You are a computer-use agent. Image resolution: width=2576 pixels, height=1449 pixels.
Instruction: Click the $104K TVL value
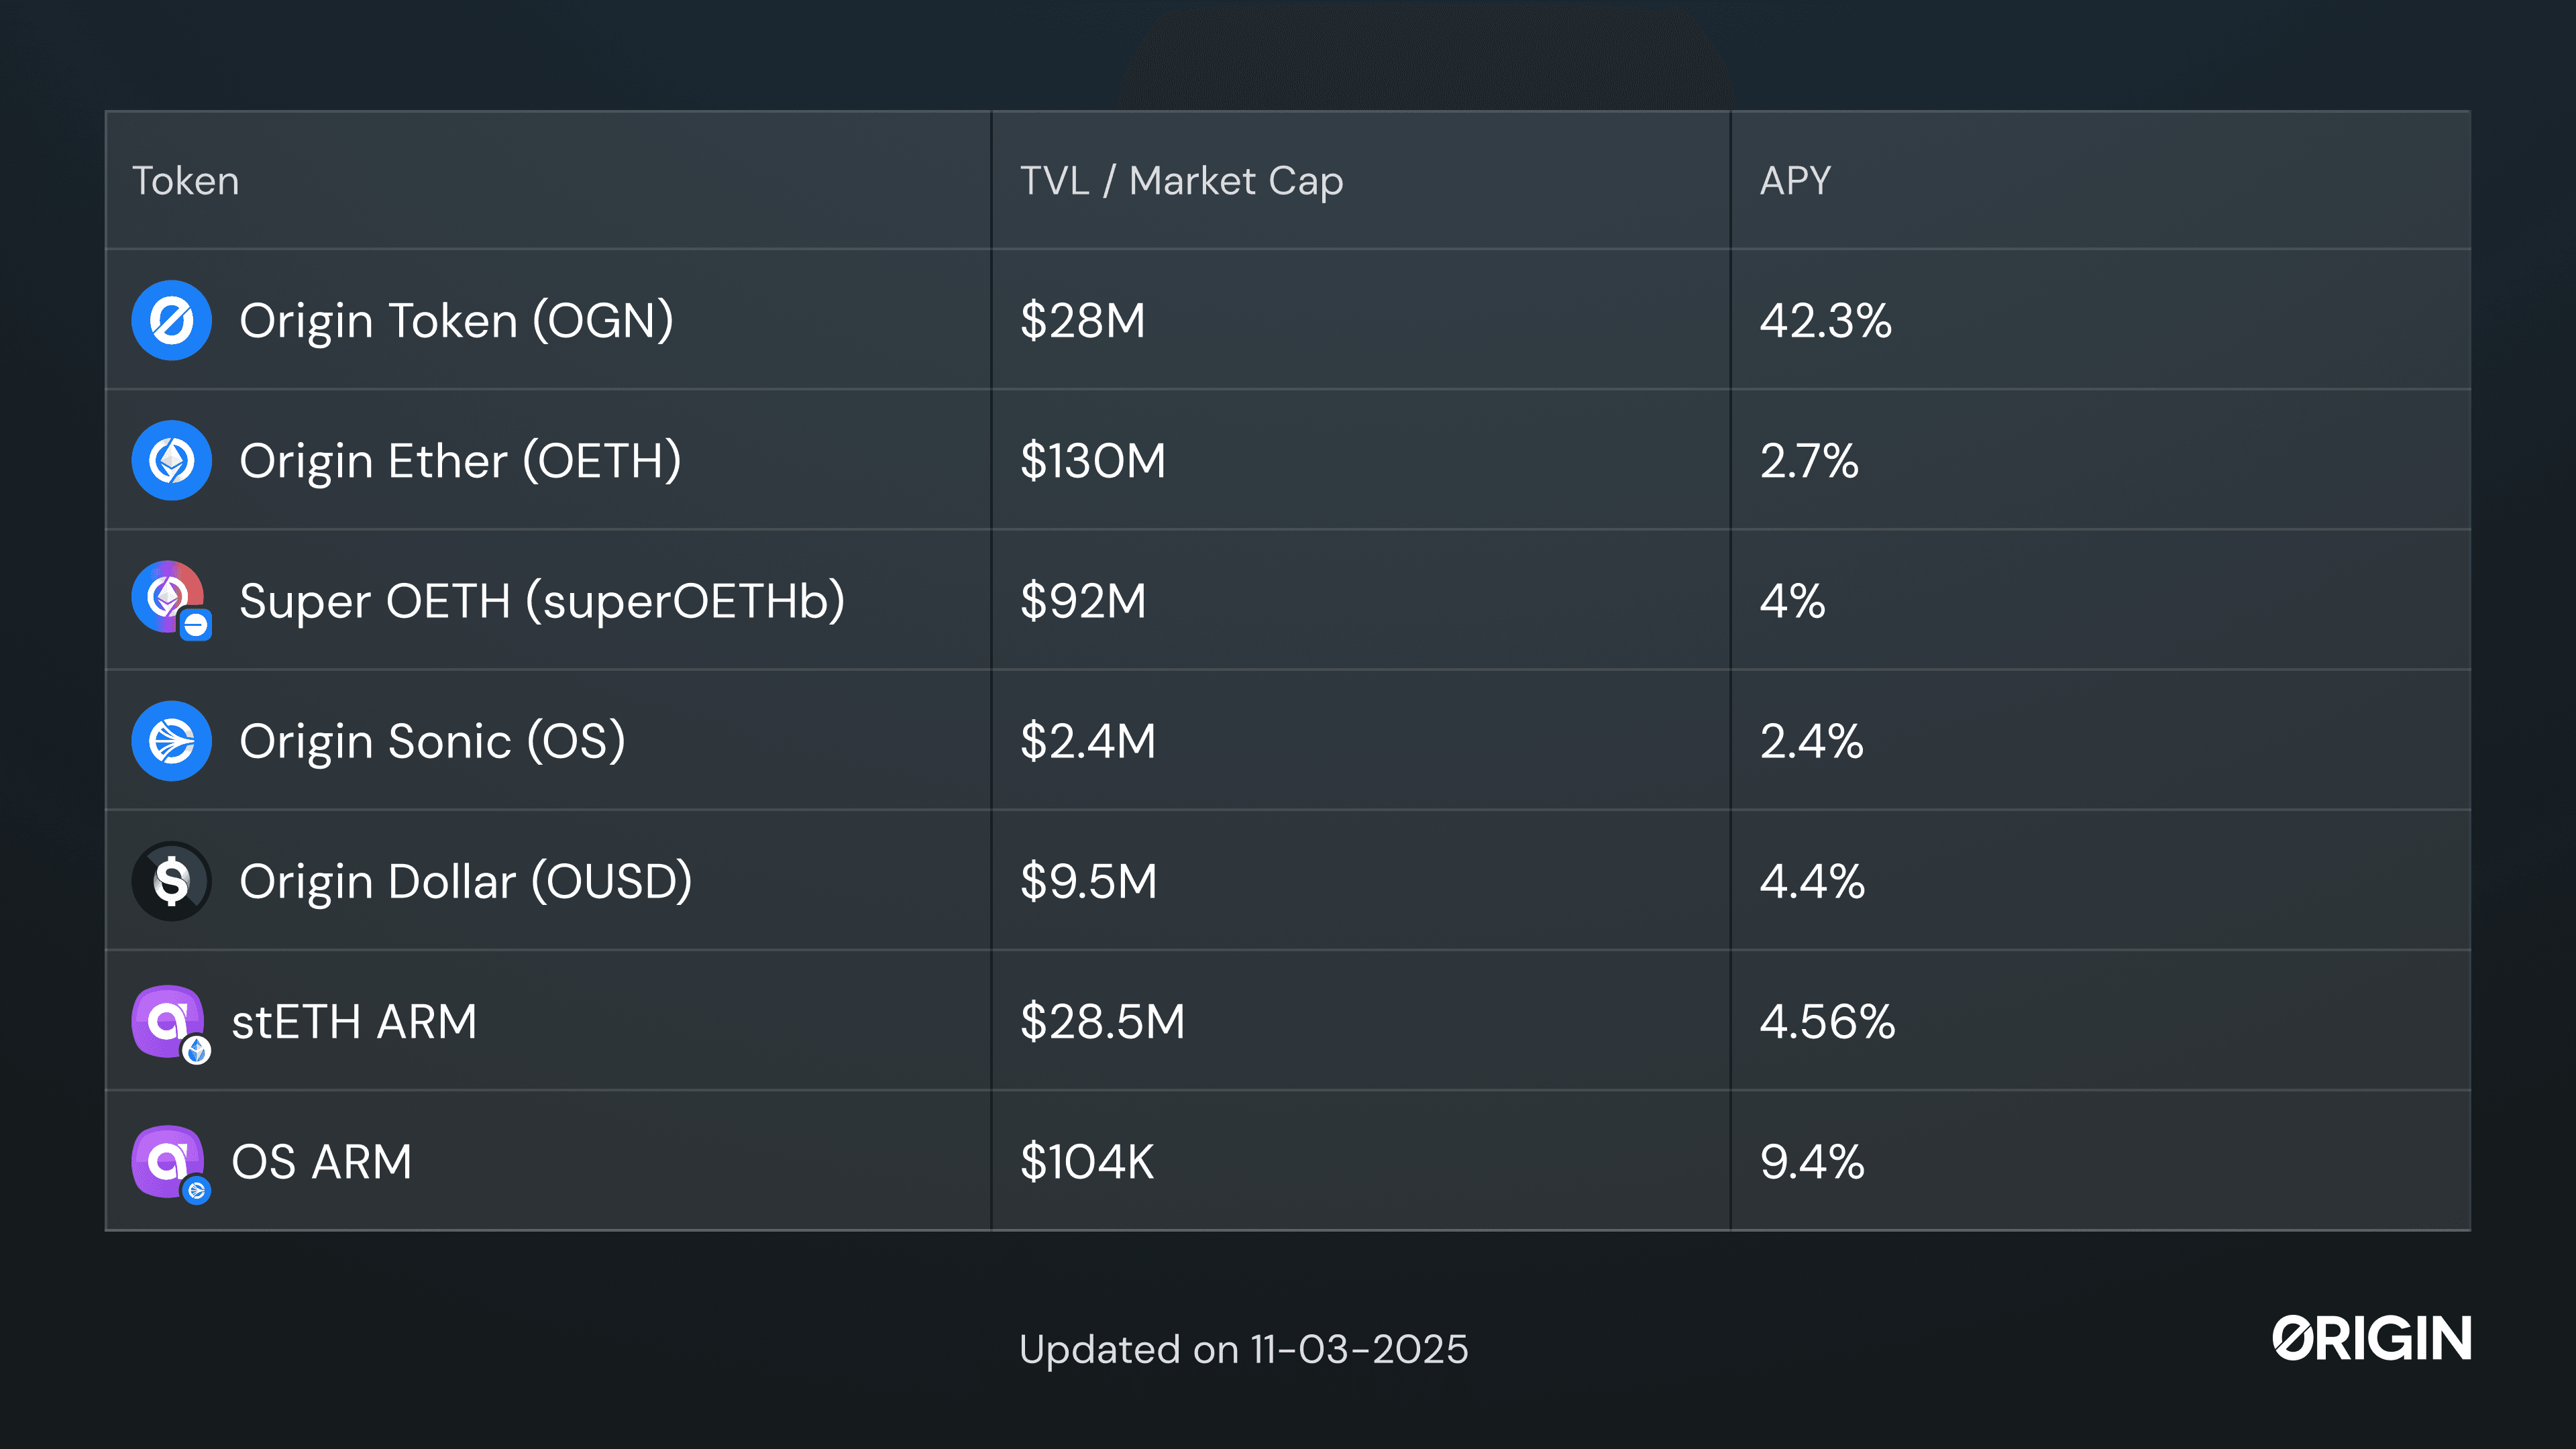point(1086,1162)
